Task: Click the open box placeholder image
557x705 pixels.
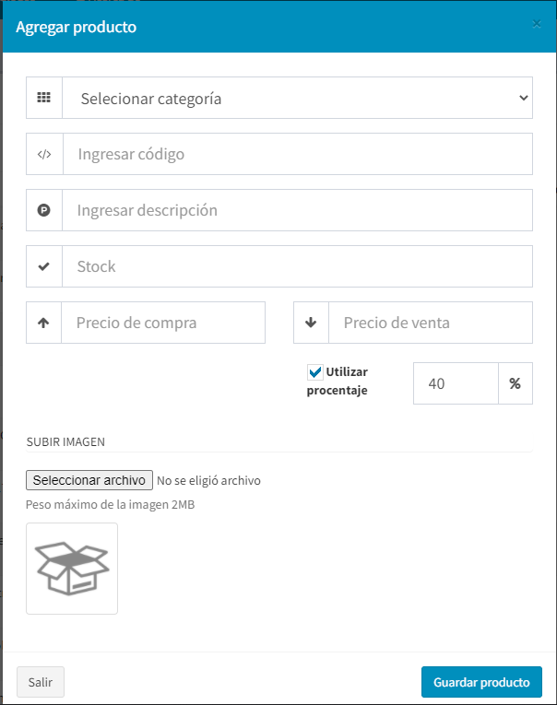Action: tap(72, 569)
